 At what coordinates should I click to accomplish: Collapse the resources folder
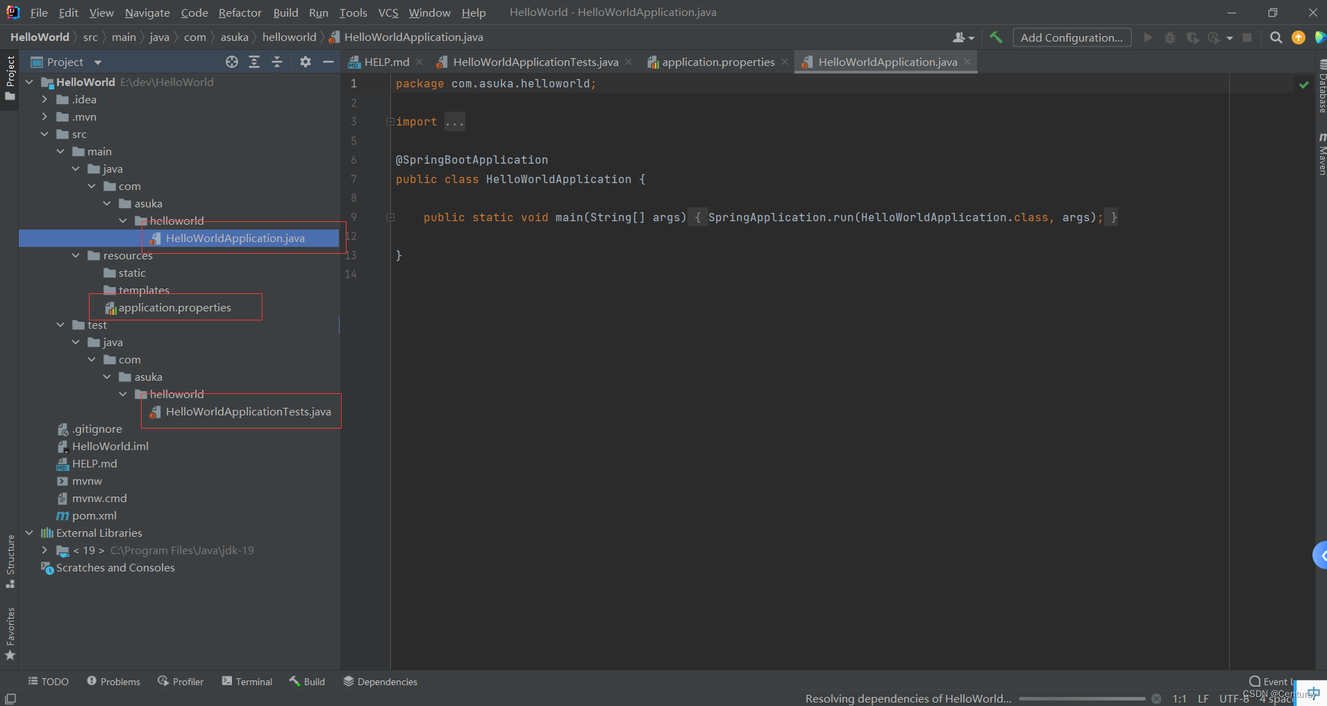coord(76,255)
